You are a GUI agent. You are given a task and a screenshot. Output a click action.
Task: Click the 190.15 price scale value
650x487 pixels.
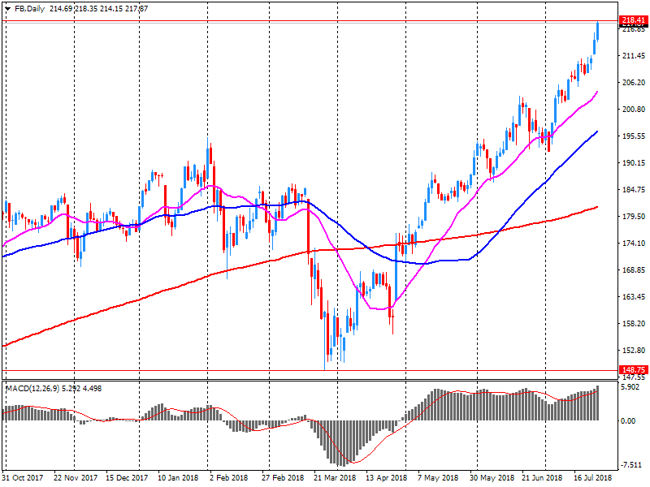coord(635,163)
